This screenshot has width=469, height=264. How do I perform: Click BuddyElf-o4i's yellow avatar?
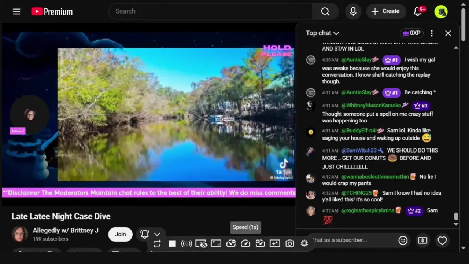311,132
